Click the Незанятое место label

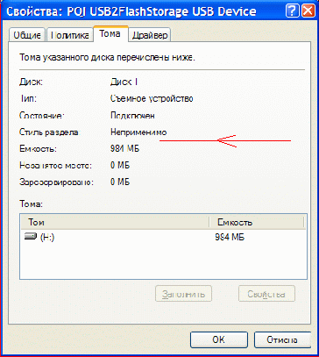[55, 166]
